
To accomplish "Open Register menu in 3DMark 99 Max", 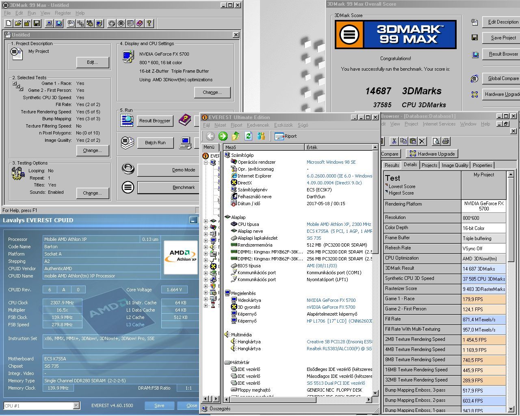I will click(x=63, y=13).
